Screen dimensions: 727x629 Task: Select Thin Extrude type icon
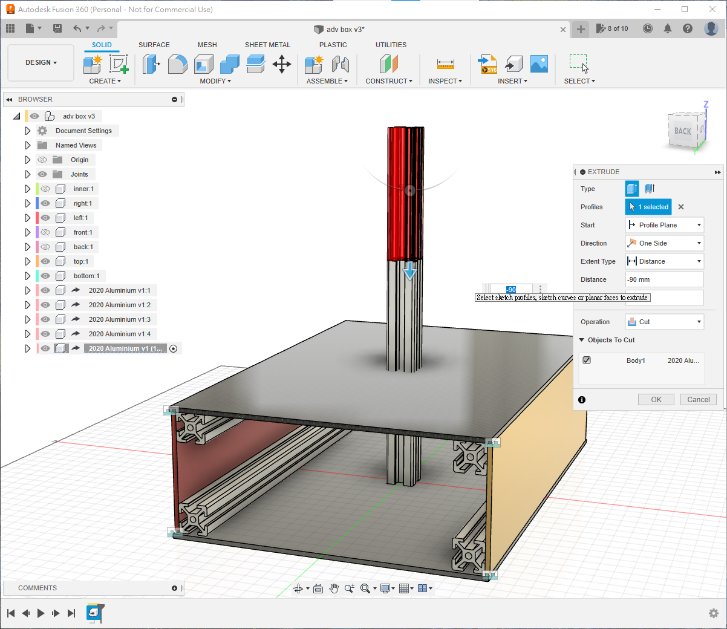point(650,189)
